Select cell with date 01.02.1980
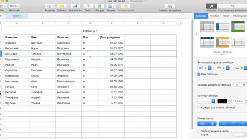This screenshot has height=139, width=247. tap(112, 43)
